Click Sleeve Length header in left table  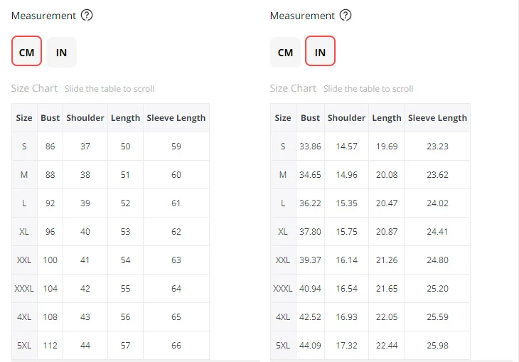(x=176, y=118)
